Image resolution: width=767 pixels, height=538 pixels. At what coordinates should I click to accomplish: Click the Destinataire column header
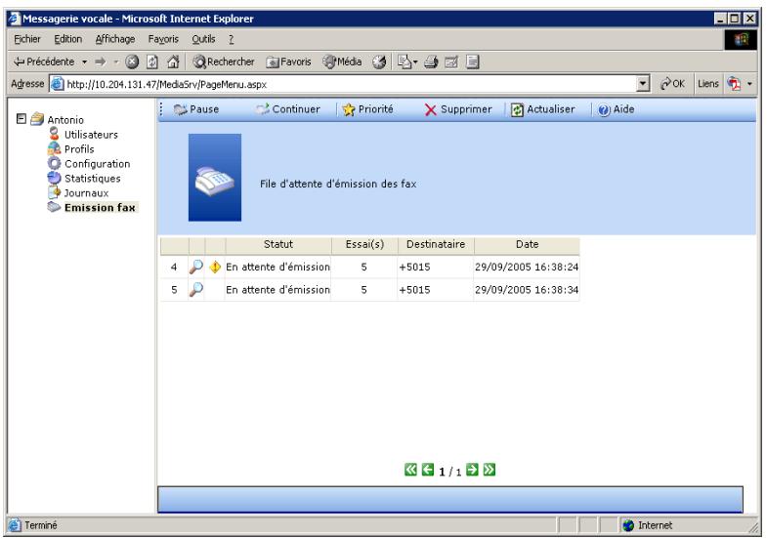coord(436,245)
